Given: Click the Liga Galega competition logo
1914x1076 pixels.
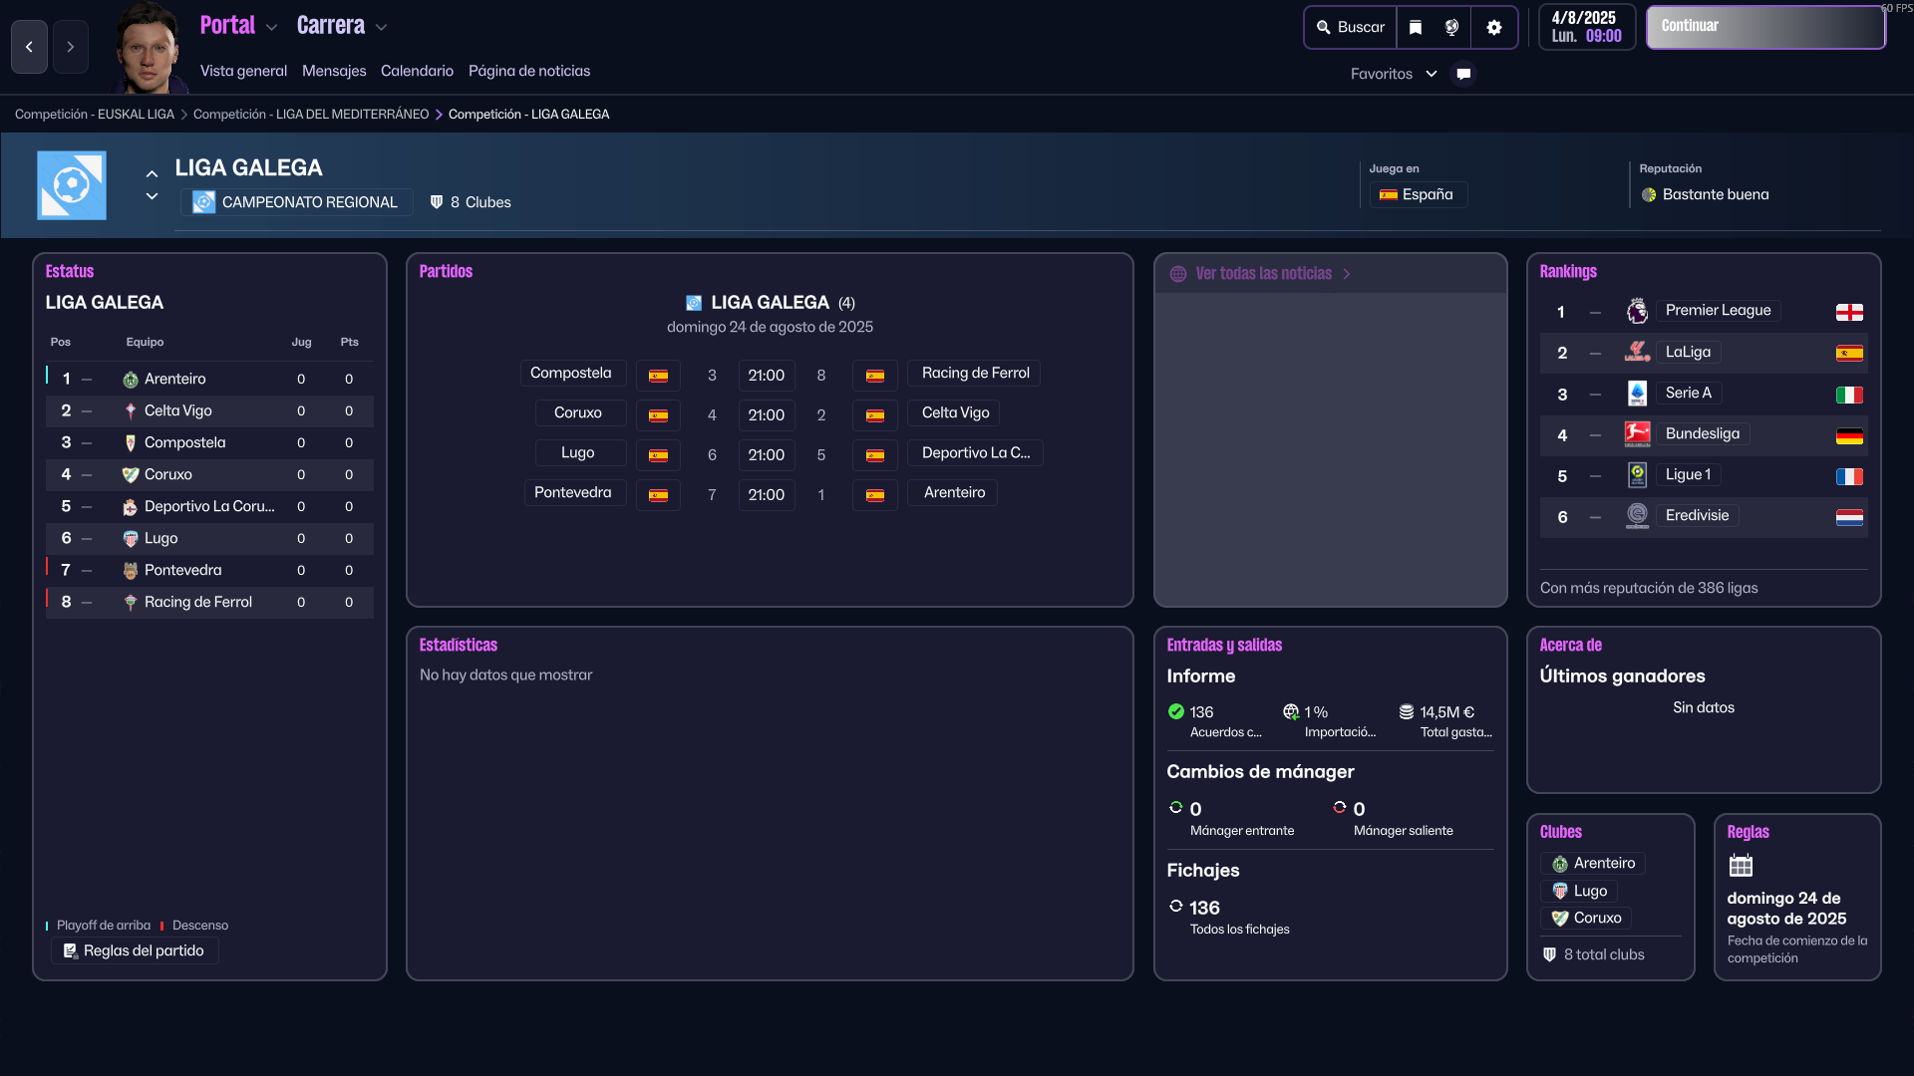Looking at the screenshot, I should (x=72, y=185).
